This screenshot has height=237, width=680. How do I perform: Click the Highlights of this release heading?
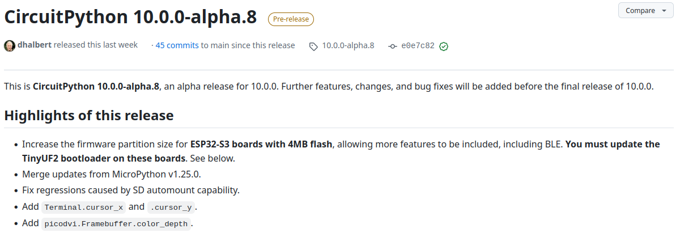tap(89, 115)
